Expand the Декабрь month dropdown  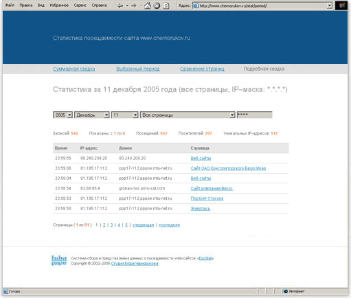click(92, 115)
